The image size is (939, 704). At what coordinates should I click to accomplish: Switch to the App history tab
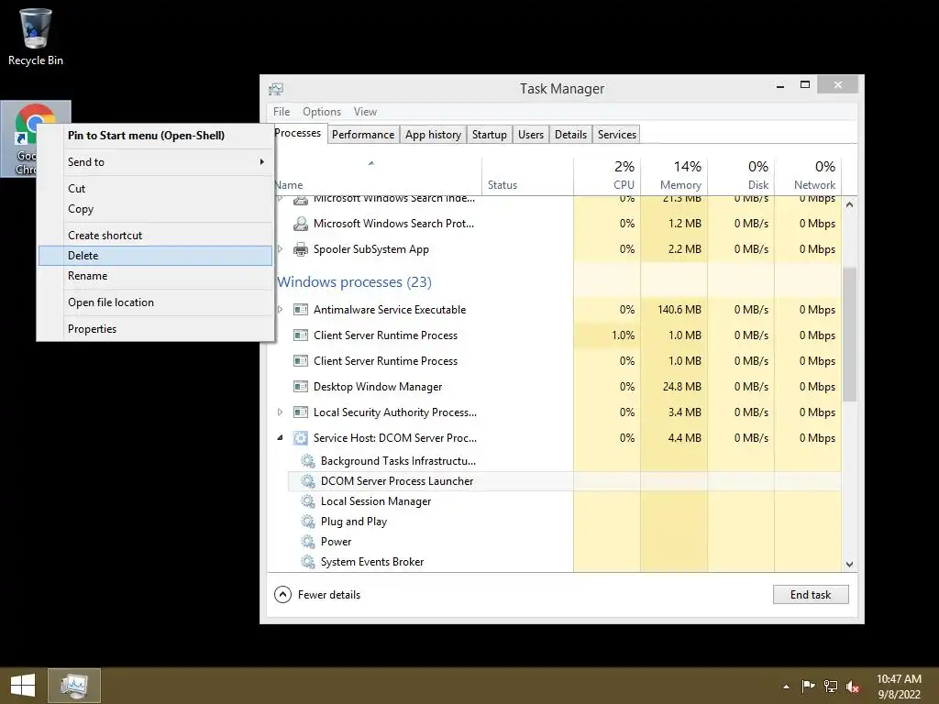point(433,135)
